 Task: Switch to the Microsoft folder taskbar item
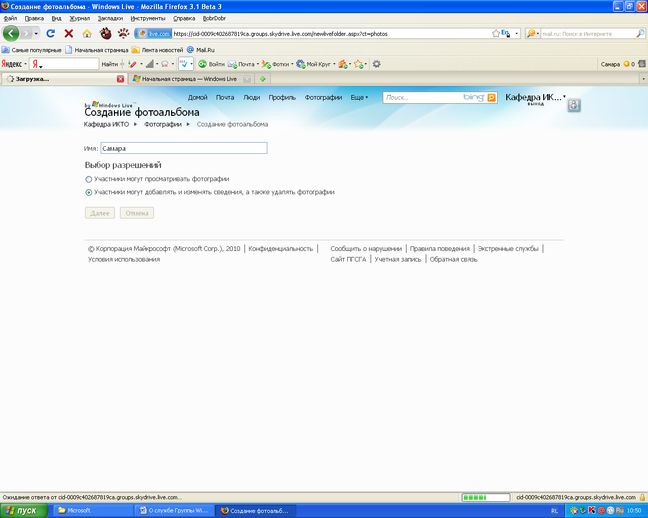(94, 510)
